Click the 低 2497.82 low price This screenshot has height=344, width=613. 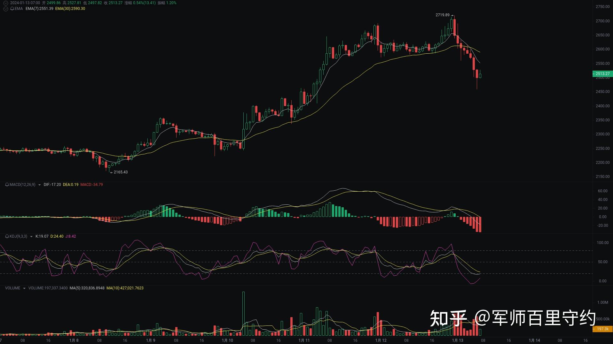(x=92, y=3)
